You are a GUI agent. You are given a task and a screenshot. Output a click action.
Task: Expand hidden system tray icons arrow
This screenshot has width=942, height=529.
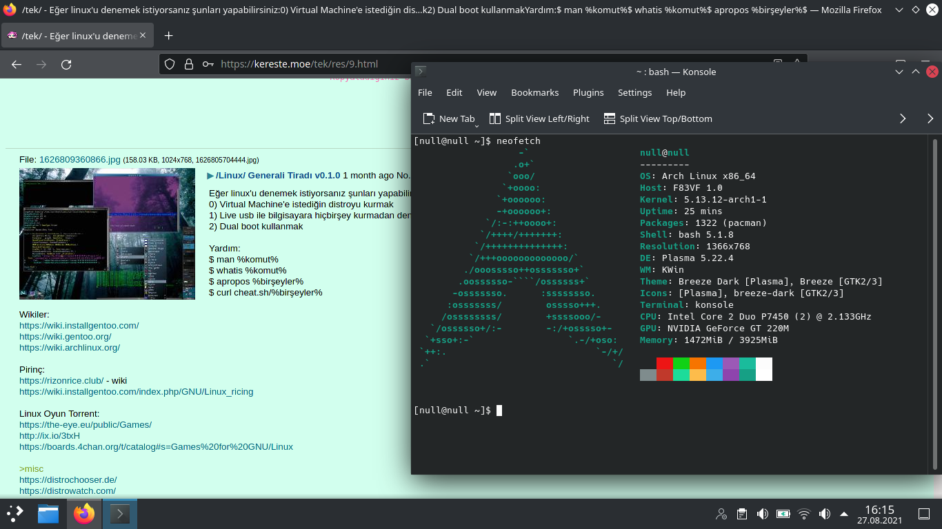tap(844, 514)
